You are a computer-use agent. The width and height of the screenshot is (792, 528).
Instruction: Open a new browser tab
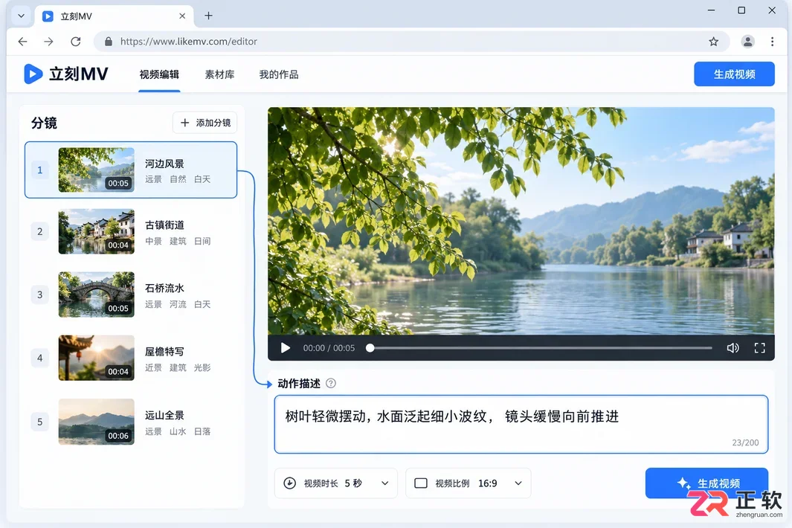208,16
